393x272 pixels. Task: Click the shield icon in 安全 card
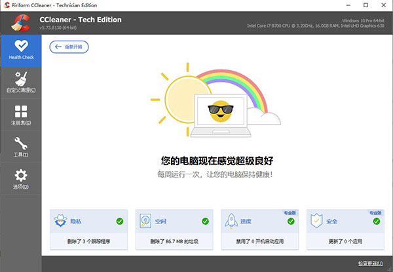click(x=316, y=221)
